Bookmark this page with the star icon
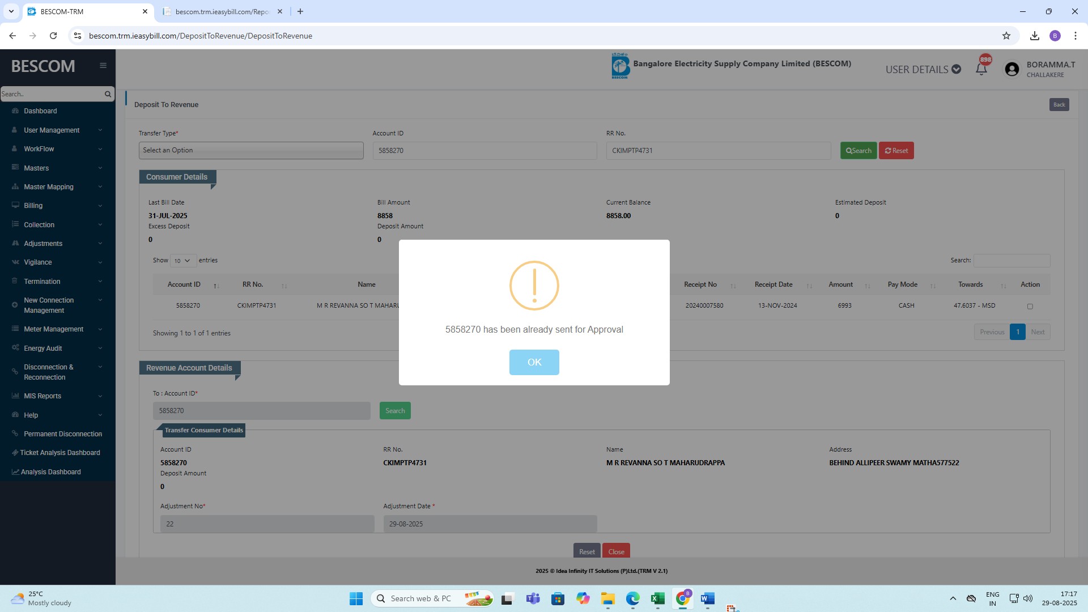This screenshot has height=612, width=1088. [1006, 36]
